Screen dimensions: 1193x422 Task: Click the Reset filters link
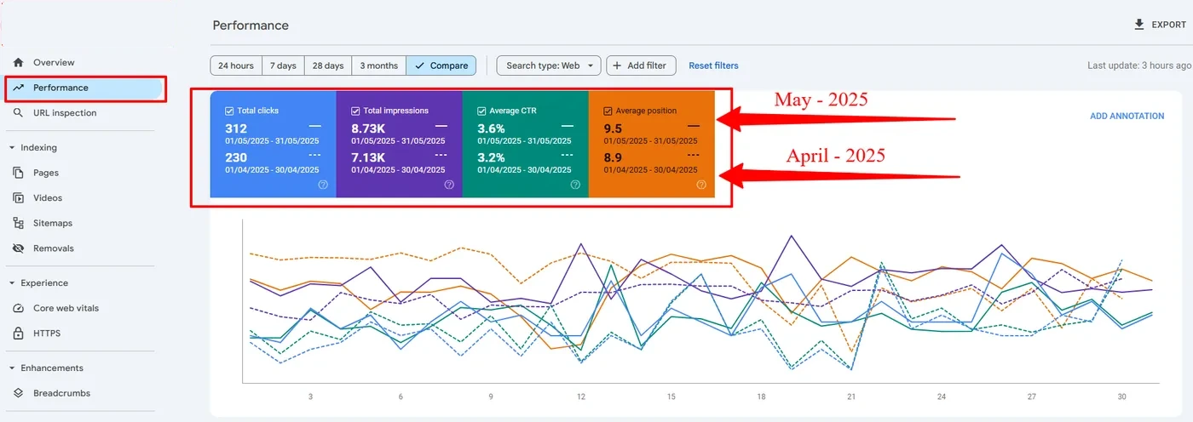[713, 66]
